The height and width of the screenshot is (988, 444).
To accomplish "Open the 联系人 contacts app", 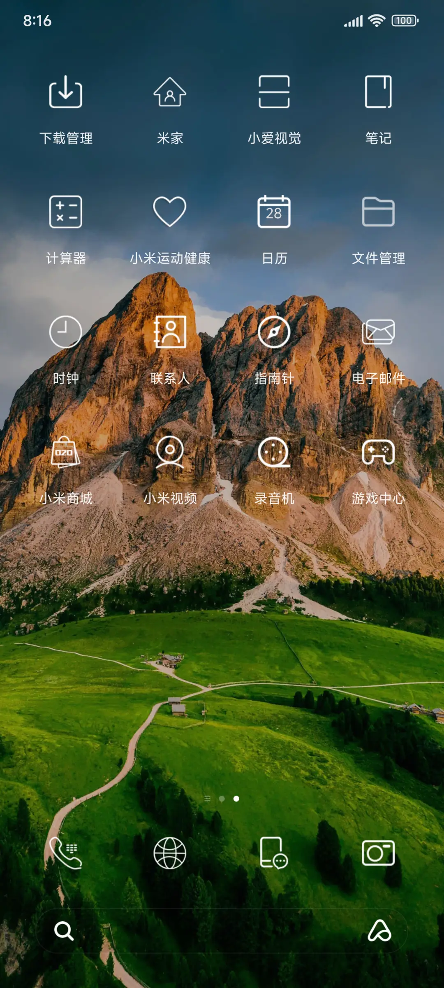I will (x=170, y=332).
